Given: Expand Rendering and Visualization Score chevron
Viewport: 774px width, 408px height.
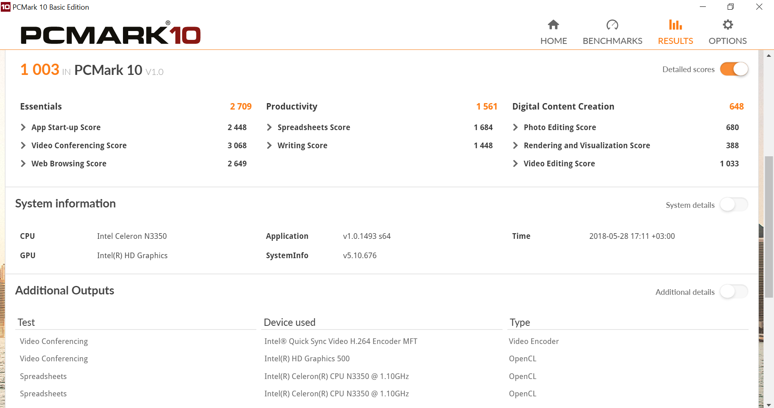Looking at the screenshot, I should (515, 145).
